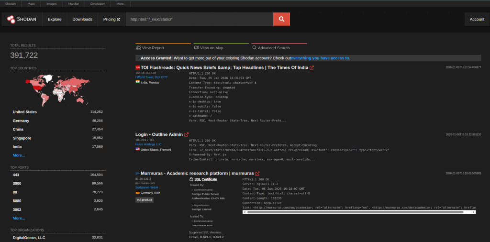The image size is (490, 242).
Task: Click I World Tower, DLF CITY organization link
Action: coord(152,77)
